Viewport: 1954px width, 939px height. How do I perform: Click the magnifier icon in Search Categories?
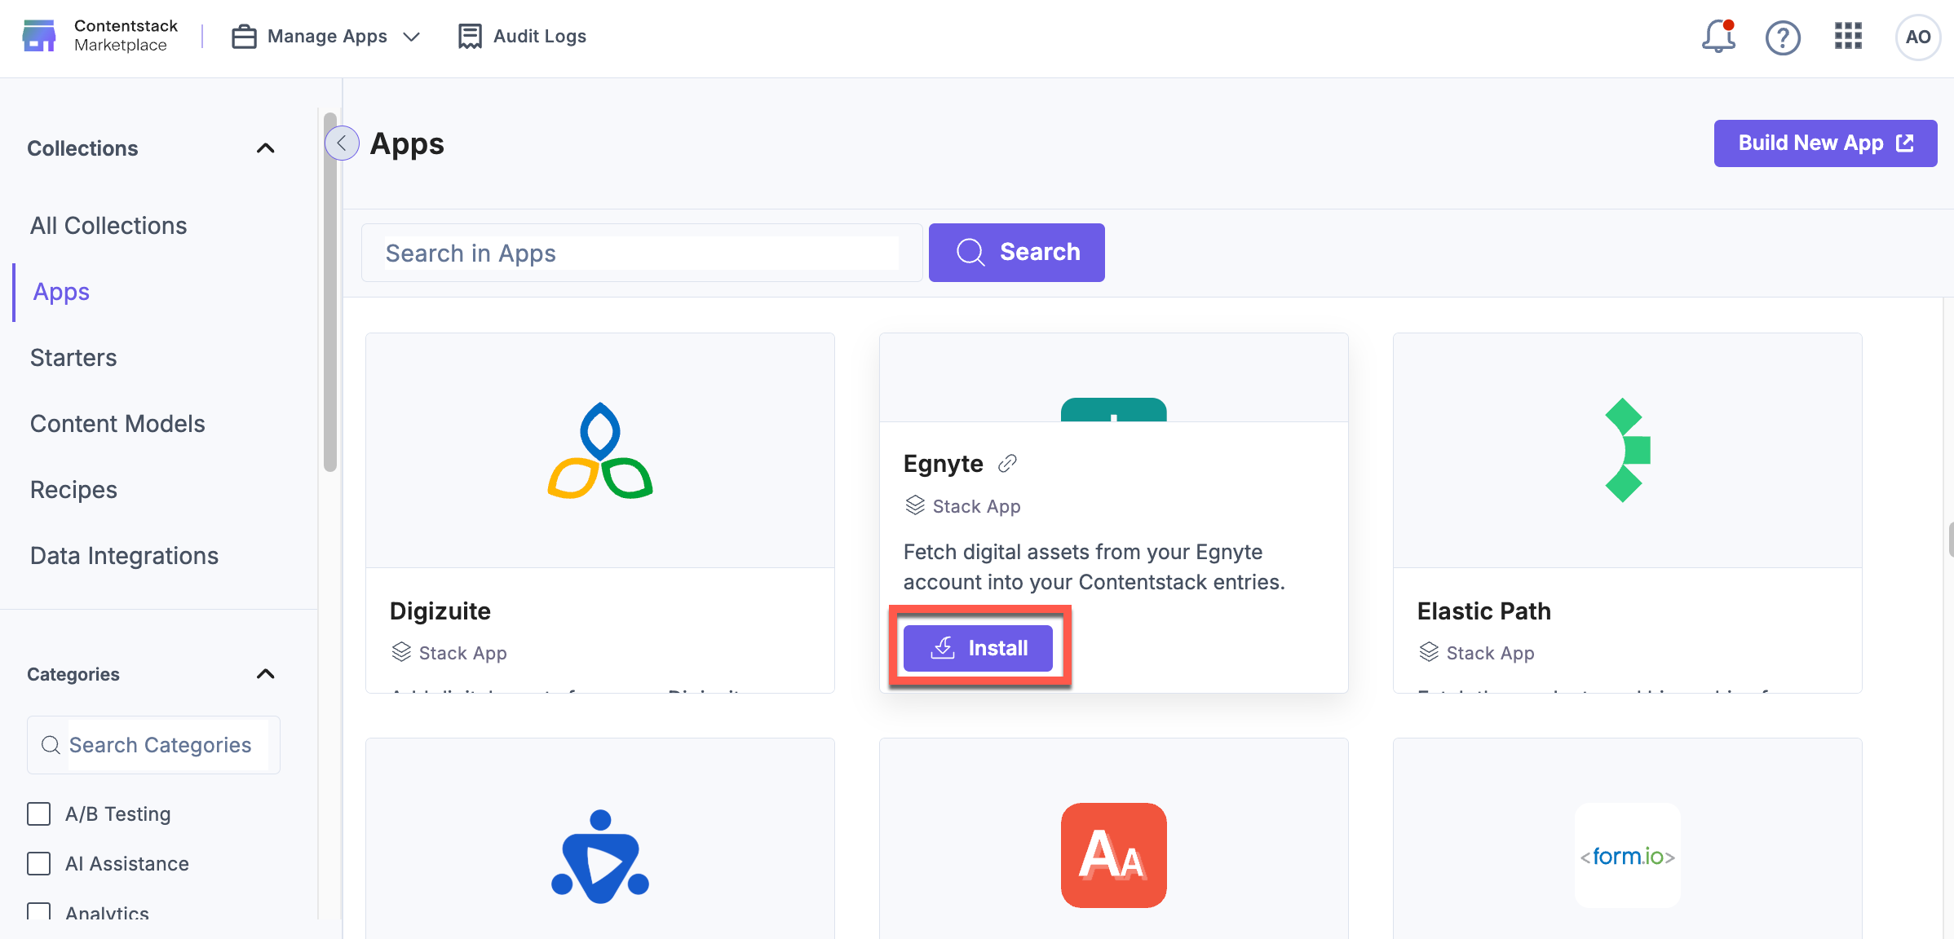pos(51,745)
